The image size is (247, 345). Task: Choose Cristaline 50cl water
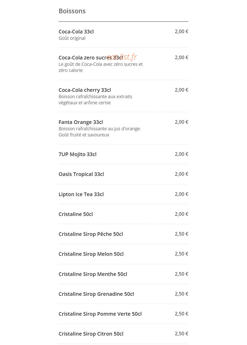(x=123, y=214)
